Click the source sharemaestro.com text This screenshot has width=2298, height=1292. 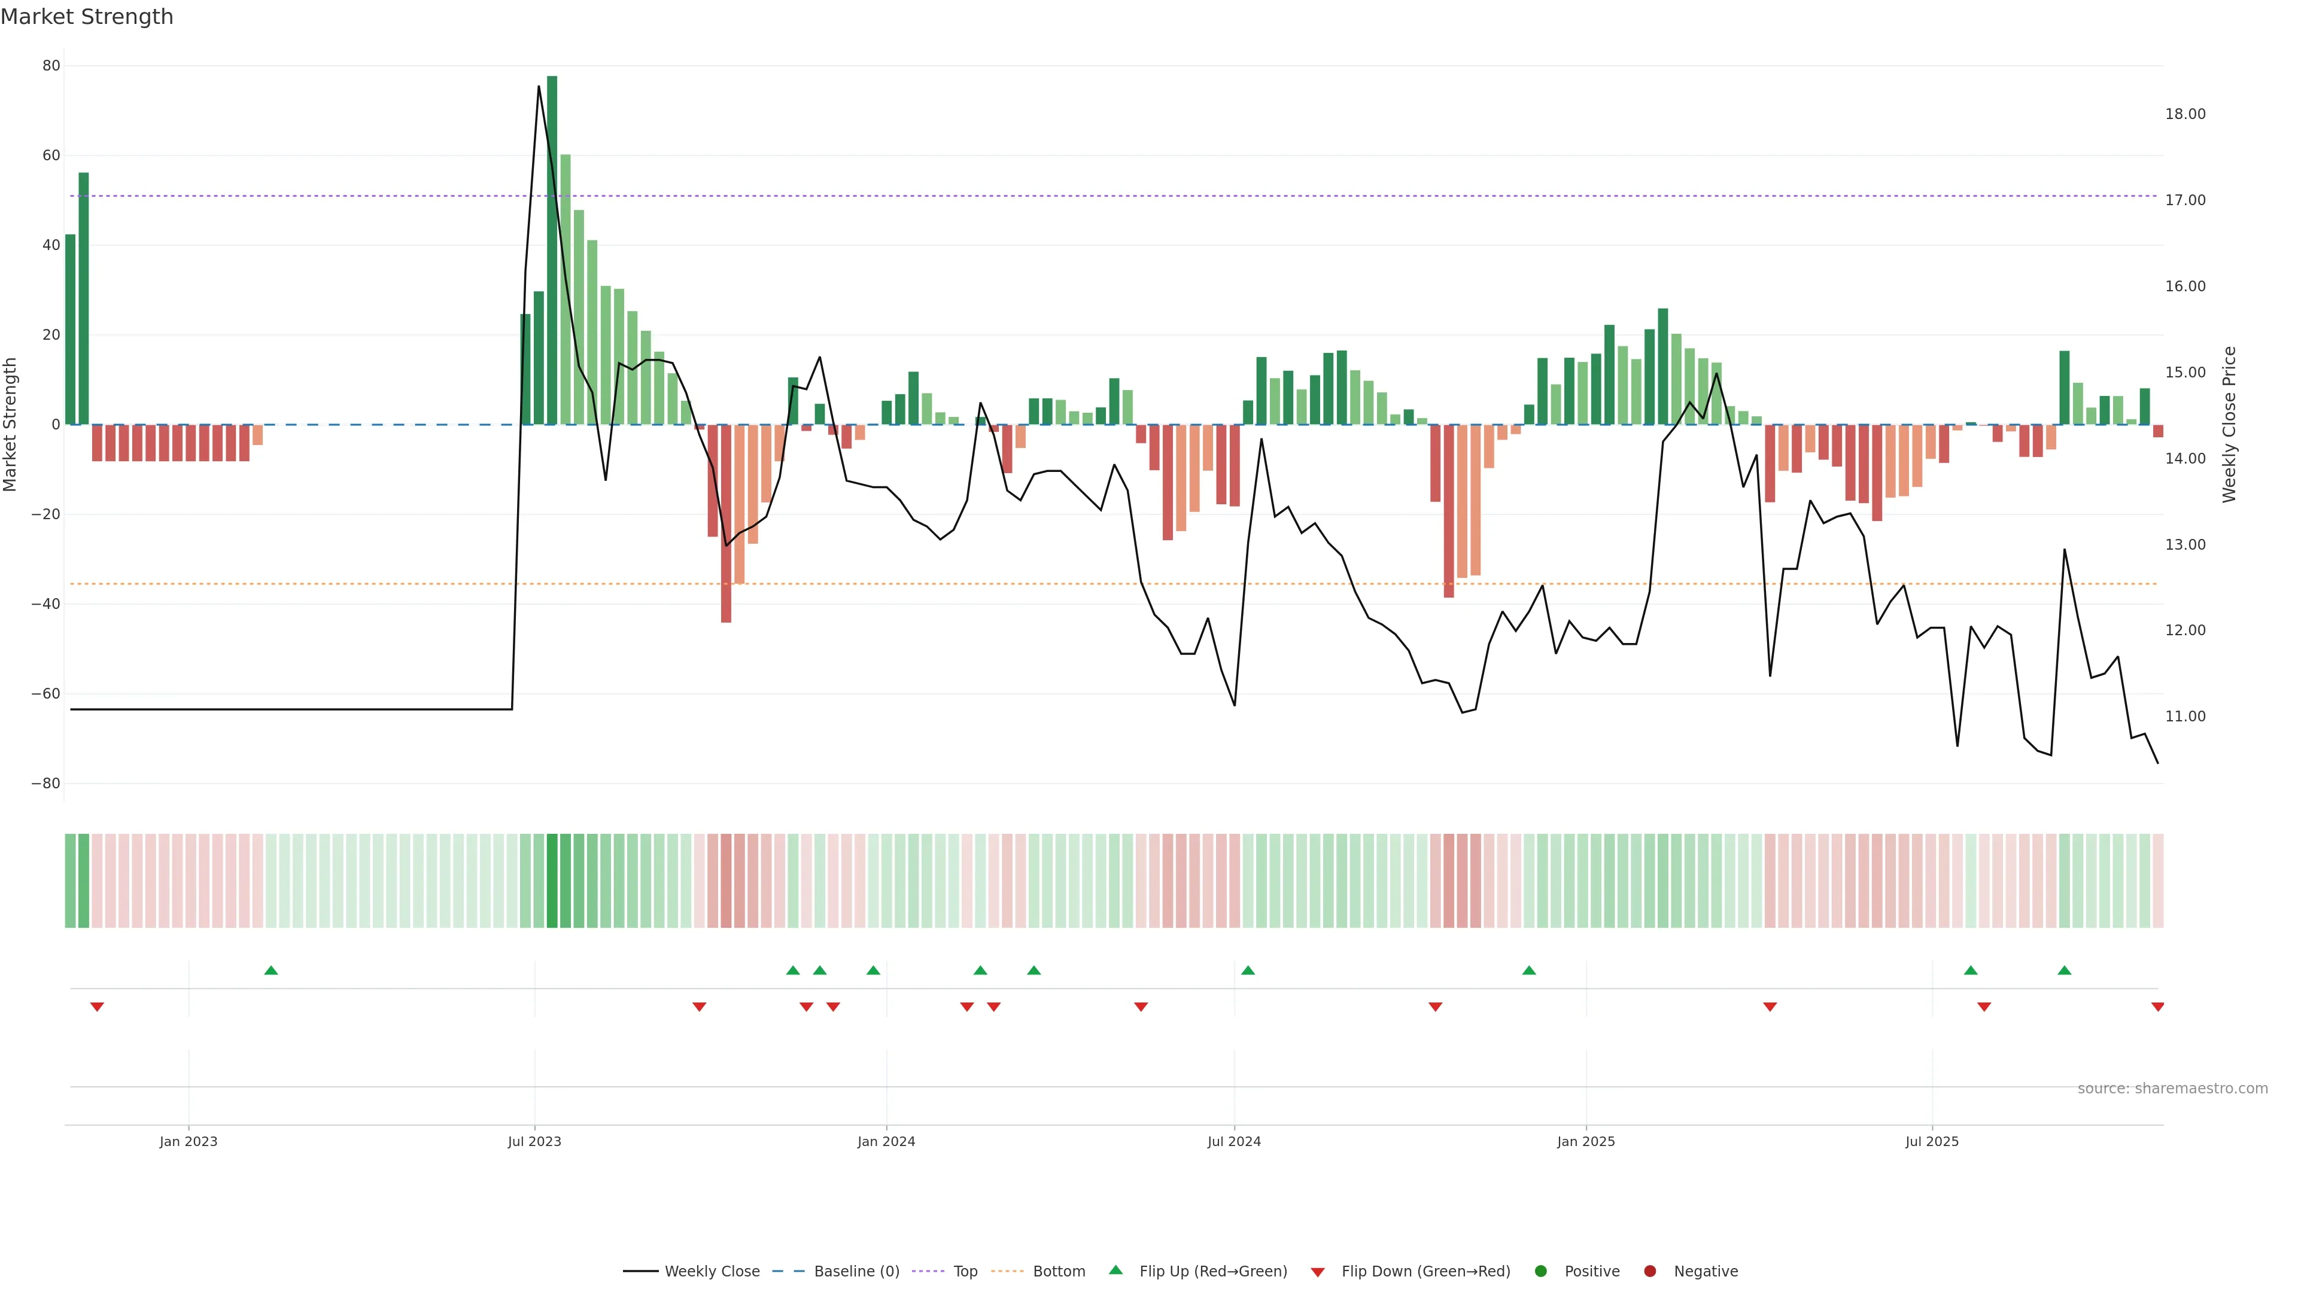pos(2172,1089)
